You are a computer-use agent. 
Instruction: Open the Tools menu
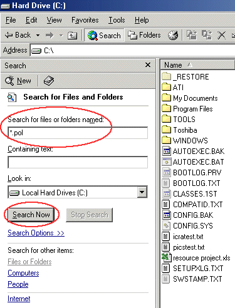[117, 20]
